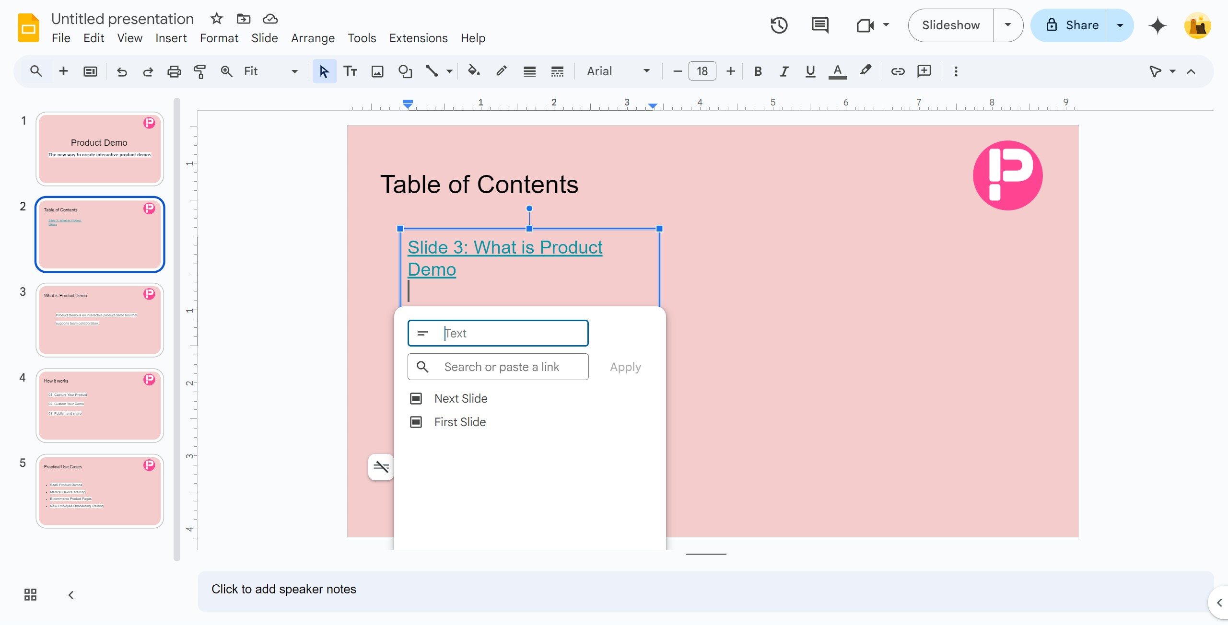Image resolution: width=1228 pixels, height=626 pixels.
Task: Click the search menus magnifier icon
Action: (36, 71)
